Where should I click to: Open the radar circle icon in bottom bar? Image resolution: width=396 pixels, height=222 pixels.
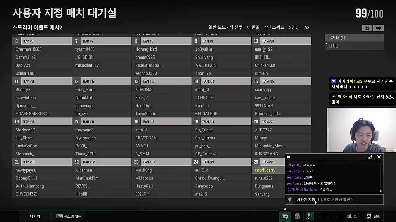(297, 216)
